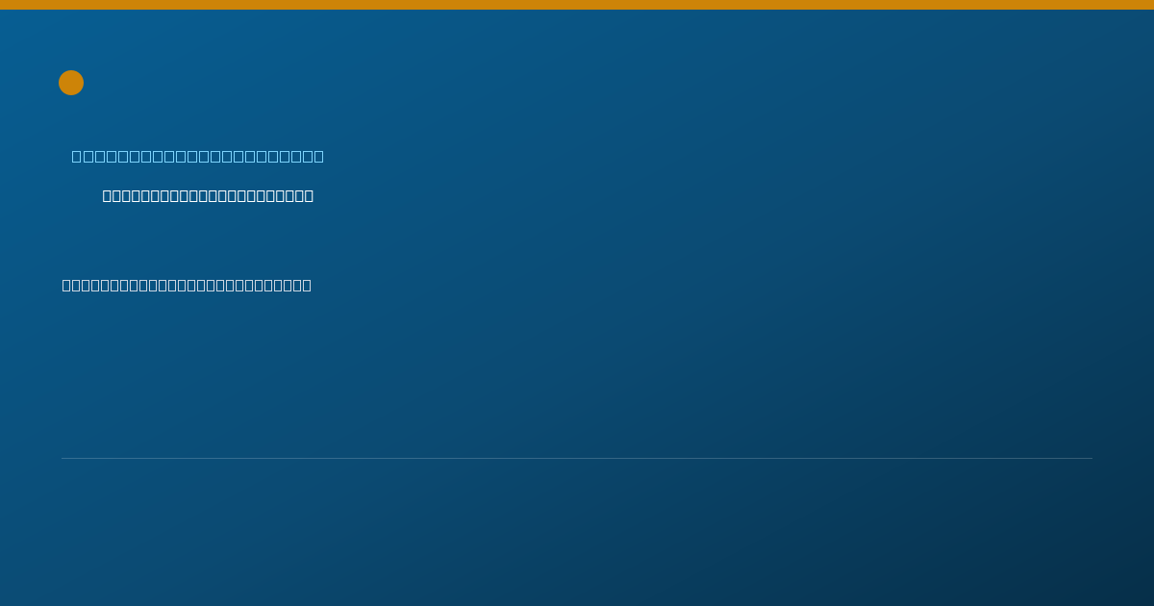
Task: Click the empty blue area below the divider
Action: pyautogui.click(x=577, y=532)
